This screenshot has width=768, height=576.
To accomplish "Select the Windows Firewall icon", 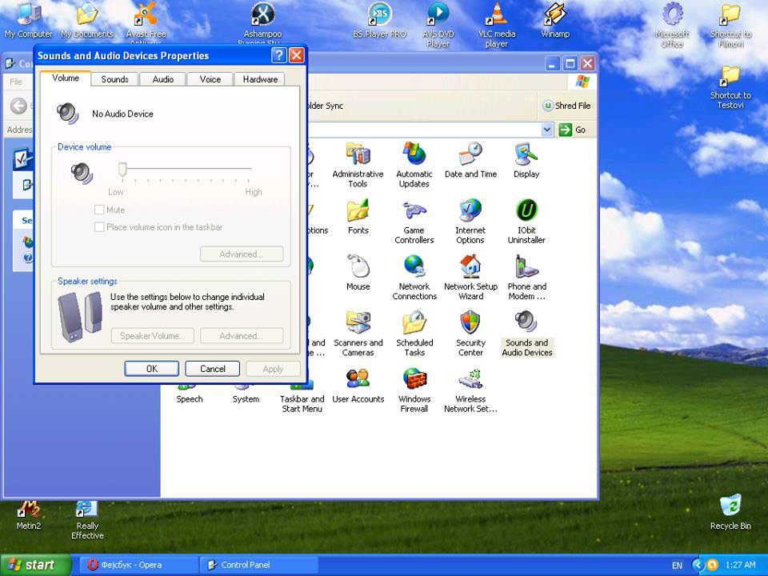I will click(414, 380).
